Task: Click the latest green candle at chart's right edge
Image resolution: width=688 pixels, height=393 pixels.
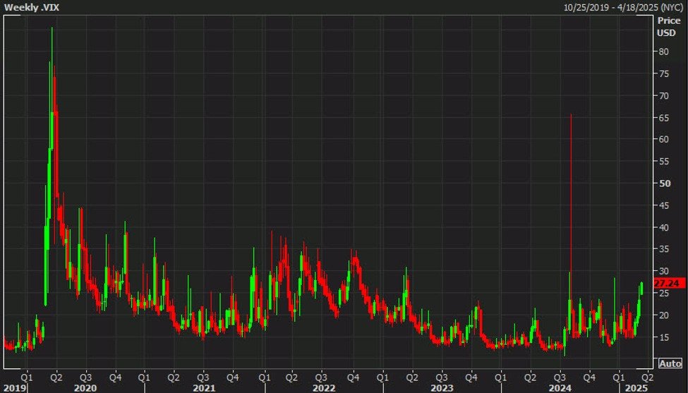Action: (x=641, y=288)
